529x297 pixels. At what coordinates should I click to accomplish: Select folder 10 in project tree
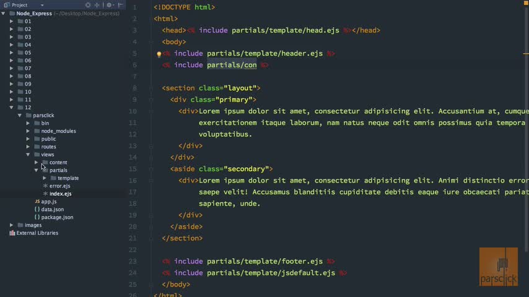28,92
